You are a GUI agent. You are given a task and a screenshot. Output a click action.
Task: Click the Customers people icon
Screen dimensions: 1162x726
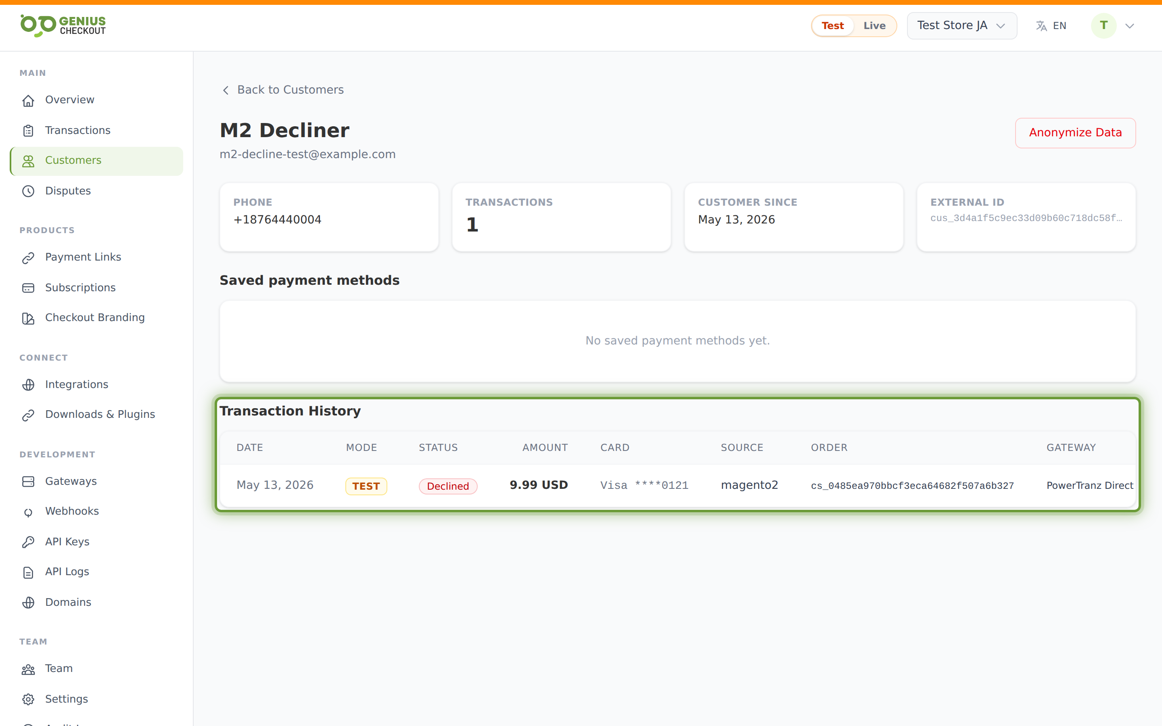coord(28,161)
